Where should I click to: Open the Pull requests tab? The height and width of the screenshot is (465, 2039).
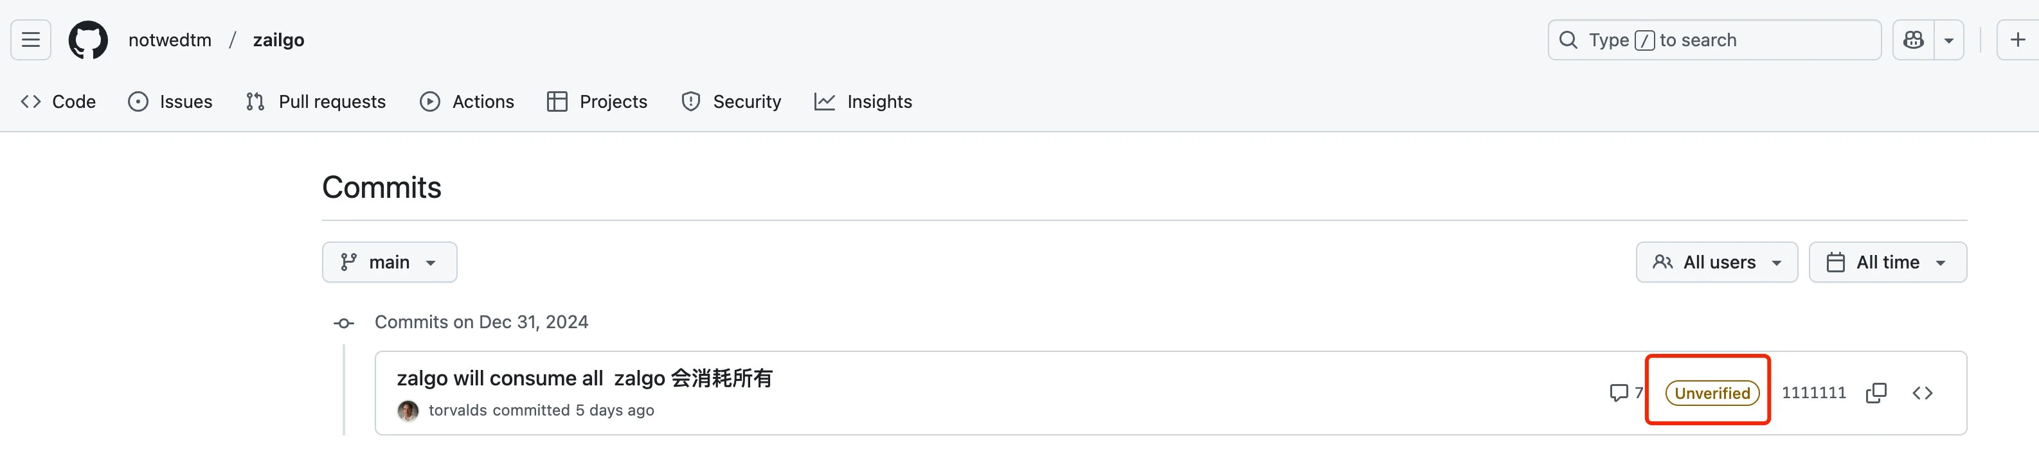(316, 102)
